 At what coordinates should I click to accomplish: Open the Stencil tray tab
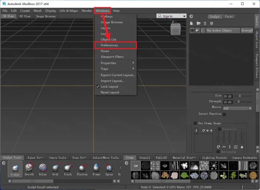tap(145, 158)
